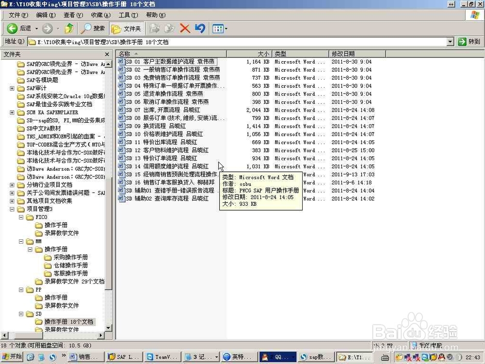Image resolution: width=485 pixels, height=364 pixels.
Task: Expand the SAP审计 folder node
Action: tap(12, 88)
